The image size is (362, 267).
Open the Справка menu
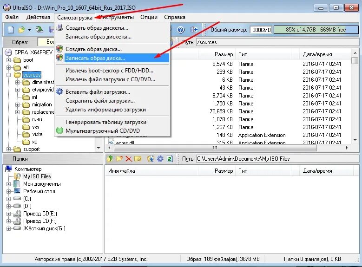[x=175, y=17]
